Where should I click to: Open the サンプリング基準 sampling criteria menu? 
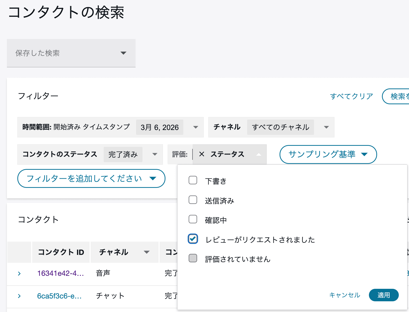pos(328,154)
